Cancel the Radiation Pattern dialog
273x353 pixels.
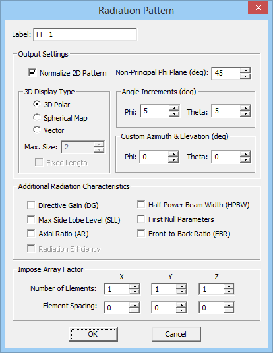coord(176,334)
